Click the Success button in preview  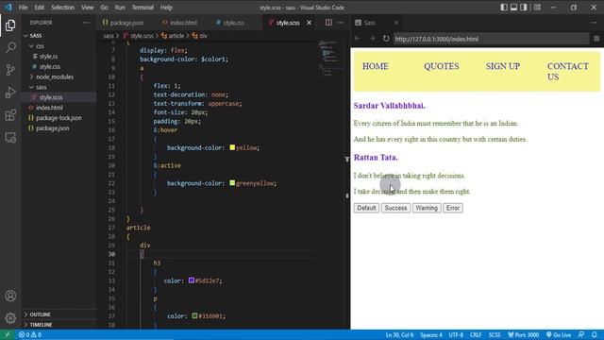point(395,208)
